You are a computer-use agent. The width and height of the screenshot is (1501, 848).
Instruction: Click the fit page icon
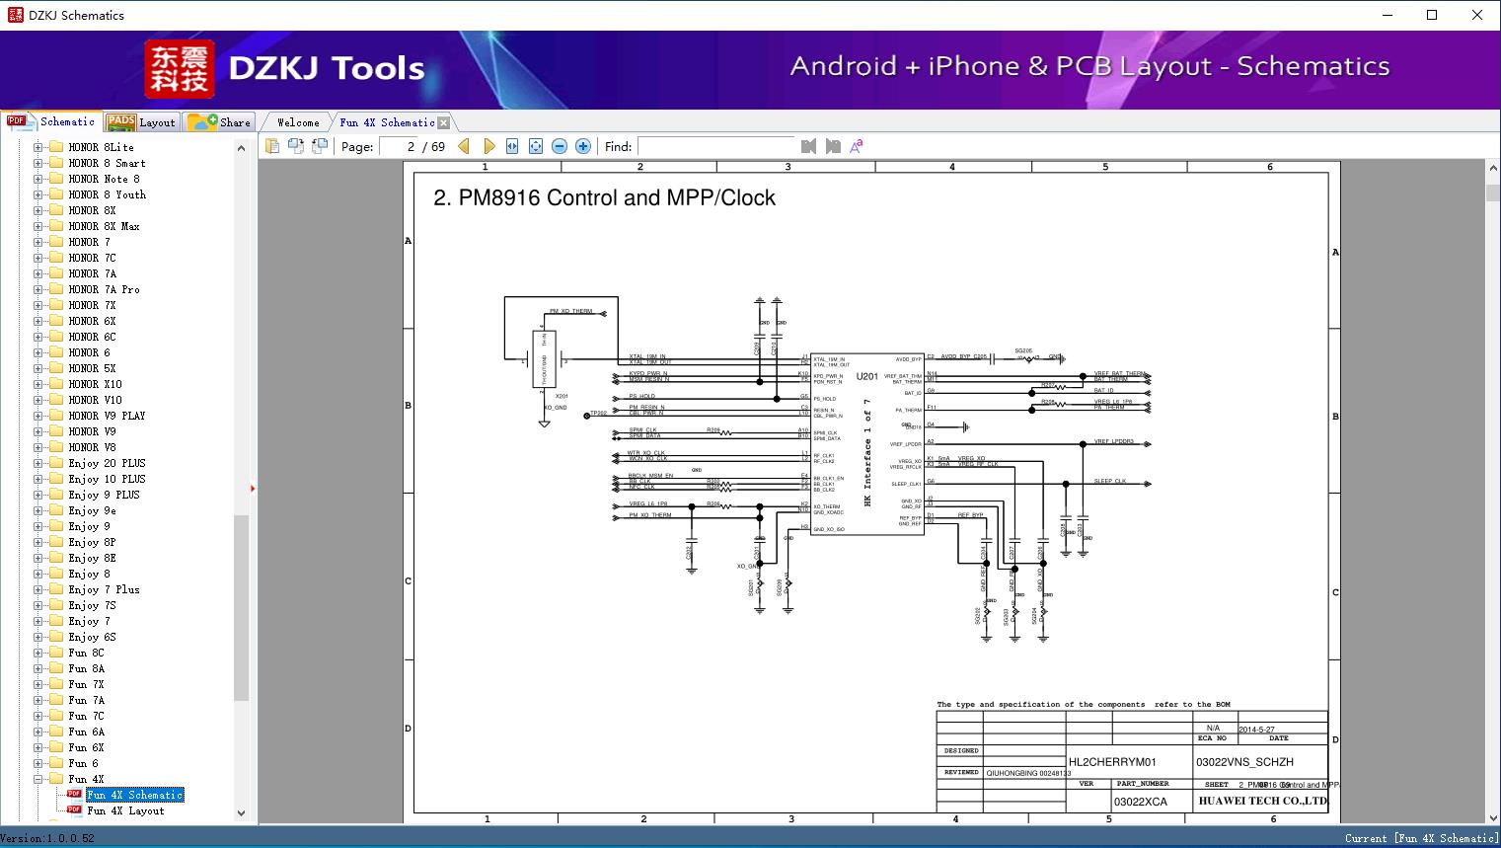click(536, 146)
